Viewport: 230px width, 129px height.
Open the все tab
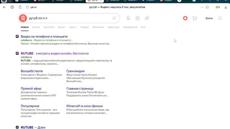tap(143, 27)
